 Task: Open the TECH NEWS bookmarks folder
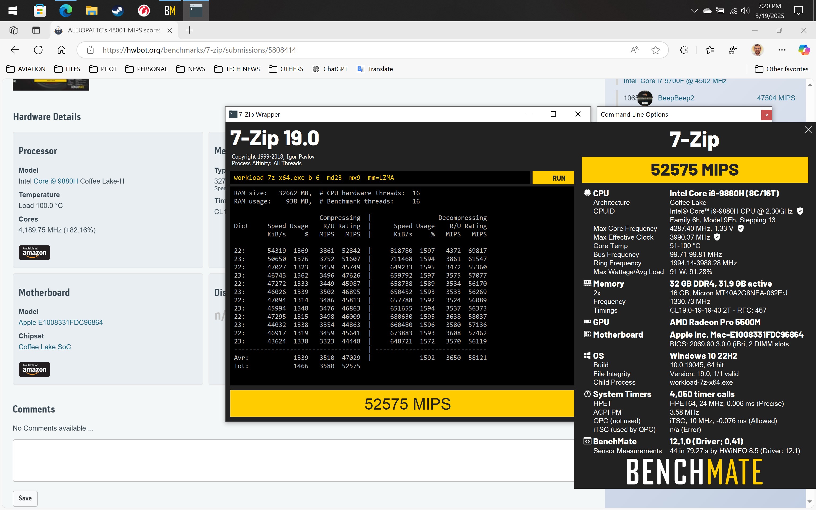(x=237, y=69)
